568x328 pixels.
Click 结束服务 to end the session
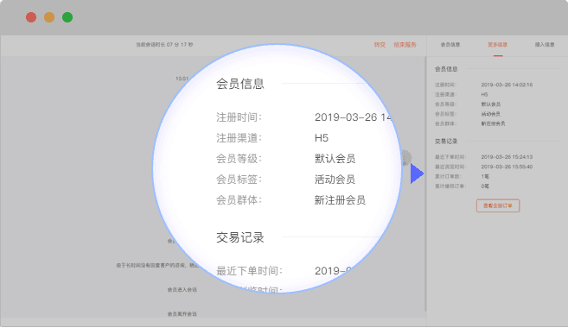[405, 45]
